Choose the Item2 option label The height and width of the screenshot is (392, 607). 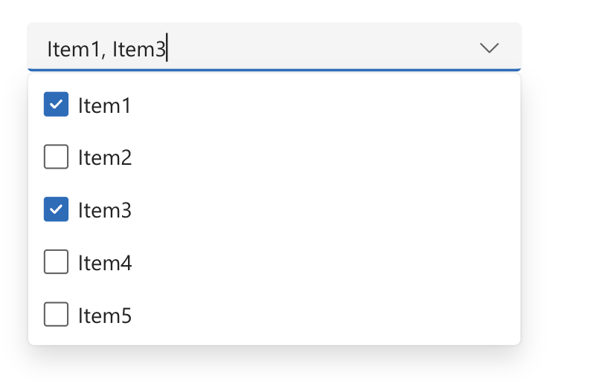pyautogui.click(x=104, y=158)
